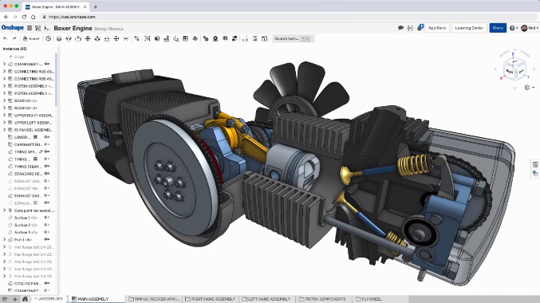Open the notifications bell icon
Viewport: 540px width, 303px height.
pos(420,28)
